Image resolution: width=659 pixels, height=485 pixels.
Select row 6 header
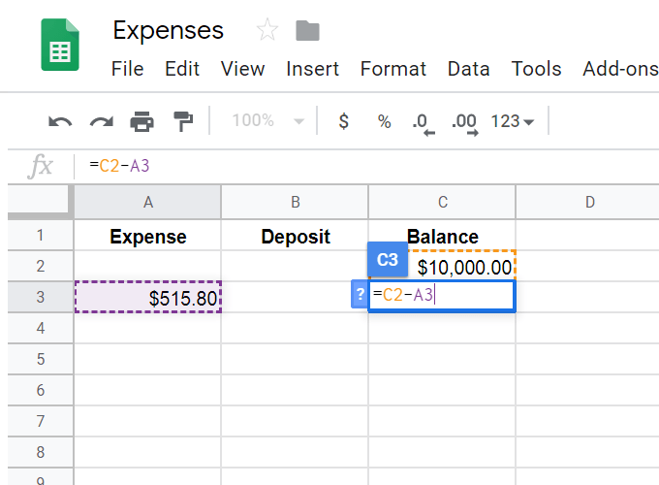[x=41, y=390]
